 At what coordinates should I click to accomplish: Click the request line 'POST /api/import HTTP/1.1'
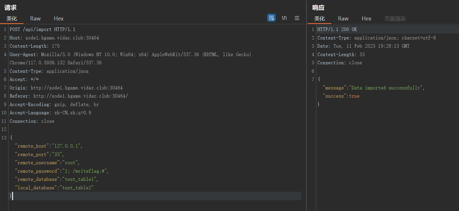tap(42, 29)
